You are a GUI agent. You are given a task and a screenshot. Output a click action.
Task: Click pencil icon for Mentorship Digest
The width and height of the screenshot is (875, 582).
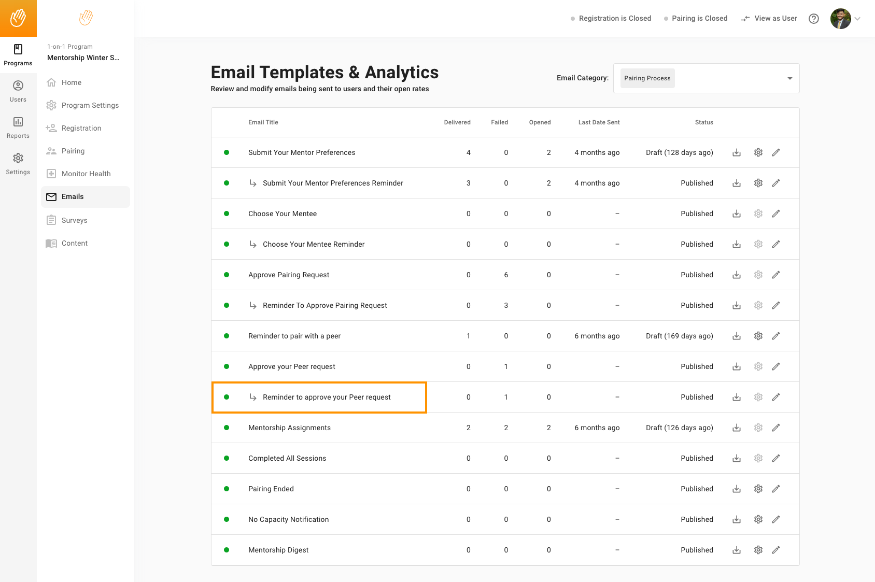click(x=775, y=550)
